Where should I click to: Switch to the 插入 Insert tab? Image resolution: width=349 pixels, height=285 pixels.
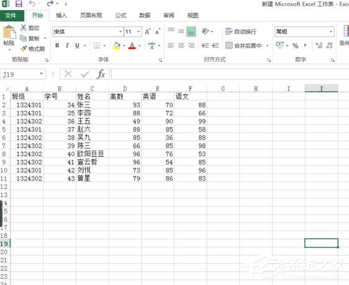click(x=61, y=15)
